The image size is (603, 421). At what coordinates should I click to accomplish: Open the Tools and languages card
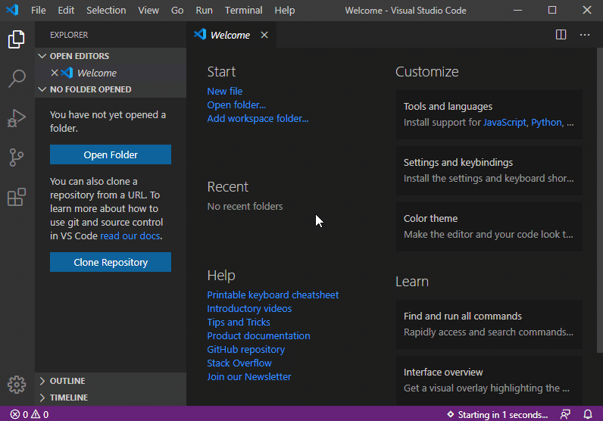(x=489, y=114)
